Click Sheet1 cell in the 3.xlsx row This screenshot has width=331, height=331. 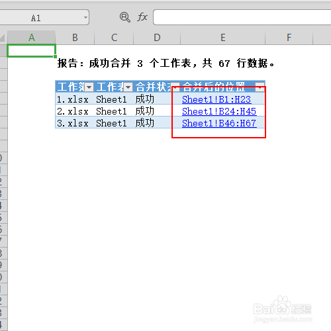(114, 123)
